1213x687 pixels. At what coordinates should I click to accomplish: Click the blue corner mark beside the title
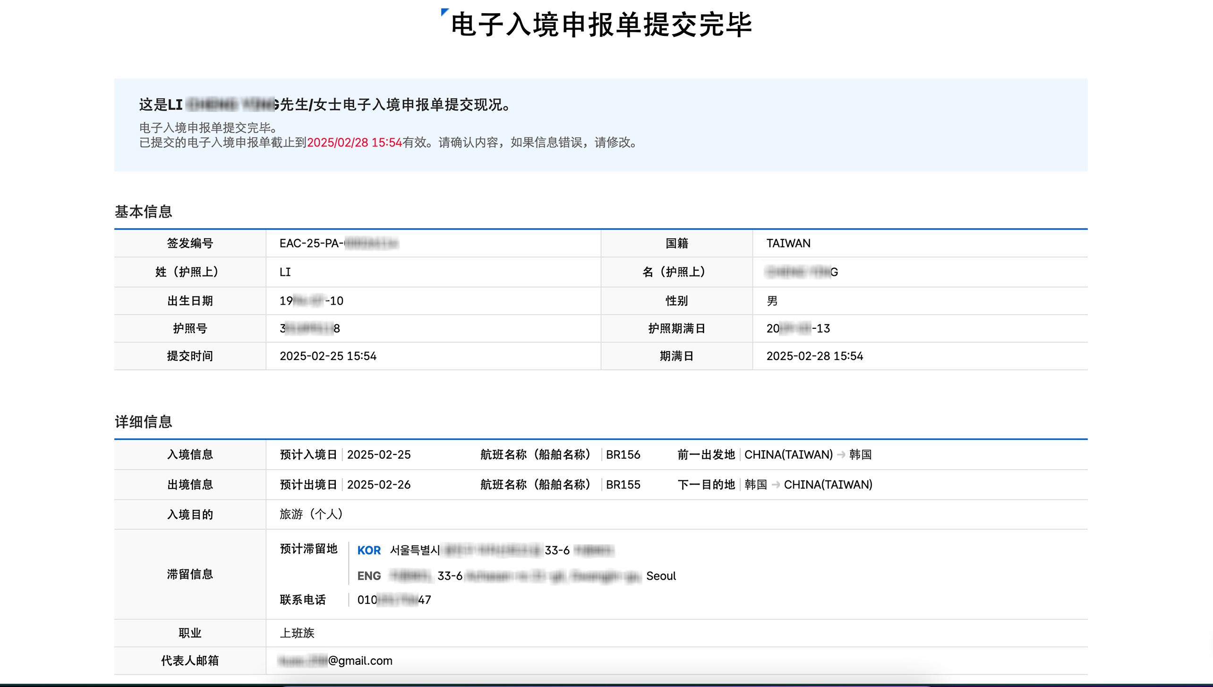(444, 12)
